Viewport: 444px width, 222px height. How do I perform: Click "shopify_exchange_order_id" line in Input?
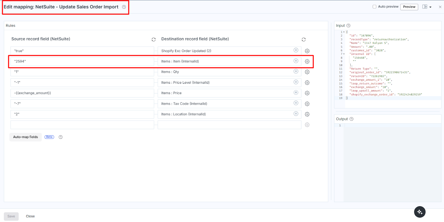pyautogui.click(x=386, y=95)
